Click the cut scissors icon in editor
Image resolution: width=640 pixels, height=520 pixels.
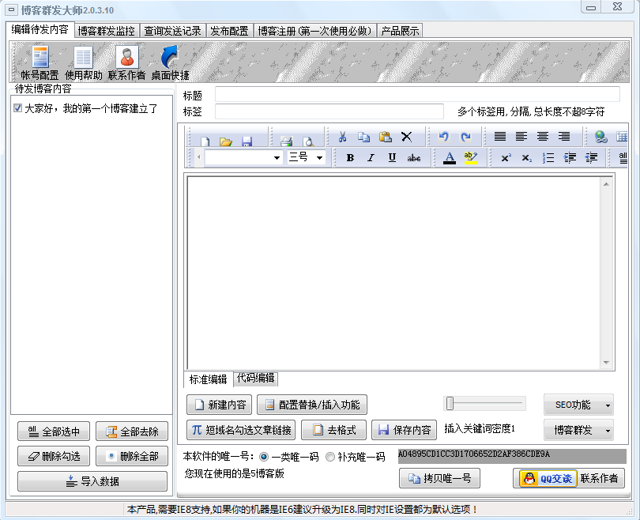tap(342, 137)
